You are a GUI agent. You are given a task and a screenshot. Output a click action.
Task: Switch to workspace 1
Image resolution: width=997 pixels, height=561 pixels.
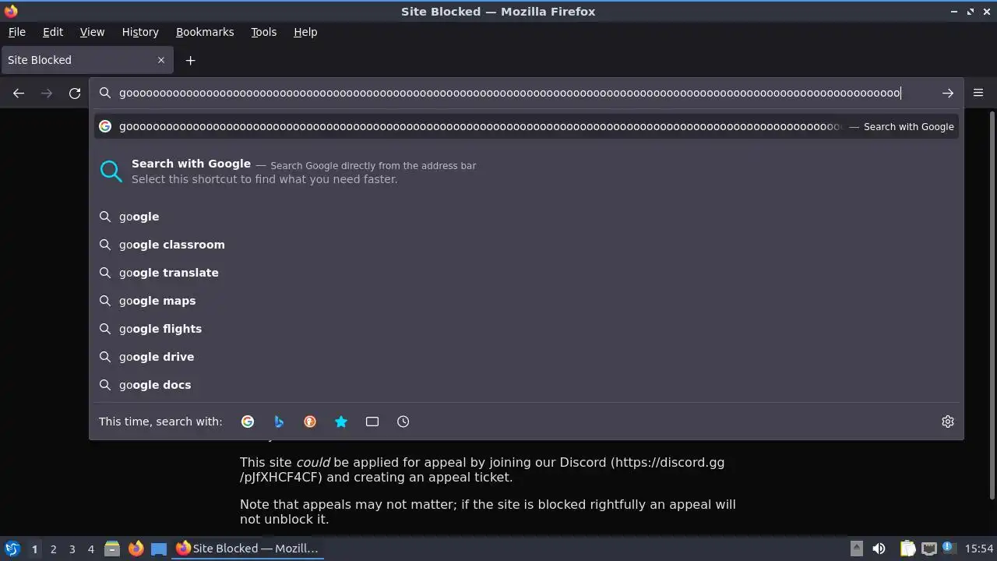tap(34, 549)
